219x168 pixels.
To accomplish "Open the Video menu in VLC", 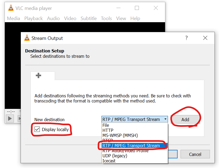I will pos(70,18).
